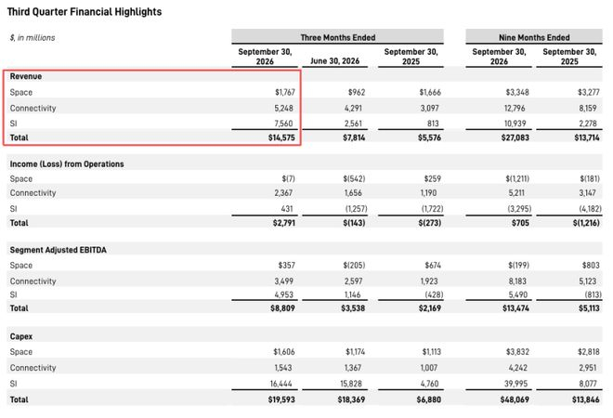Select Space capex value $1,606

pyautogui.click(x=284, y=352)
